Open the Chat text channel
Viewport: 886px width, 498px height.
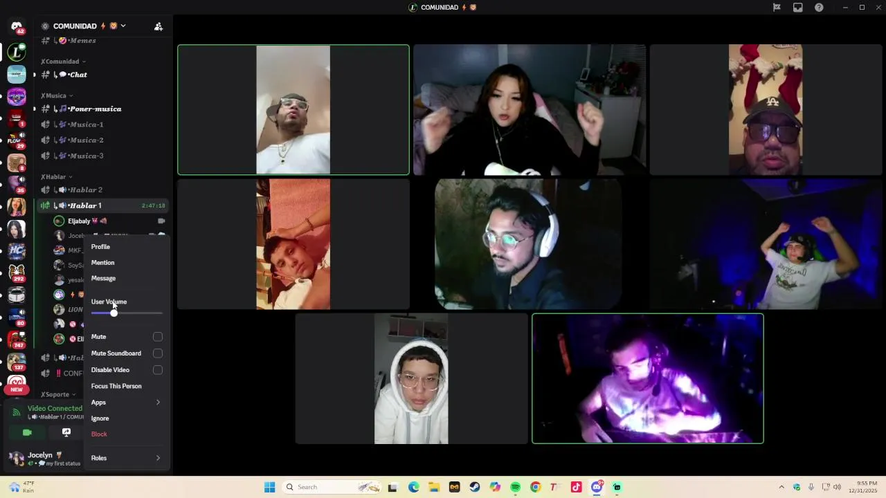click(x=102, y=75)
